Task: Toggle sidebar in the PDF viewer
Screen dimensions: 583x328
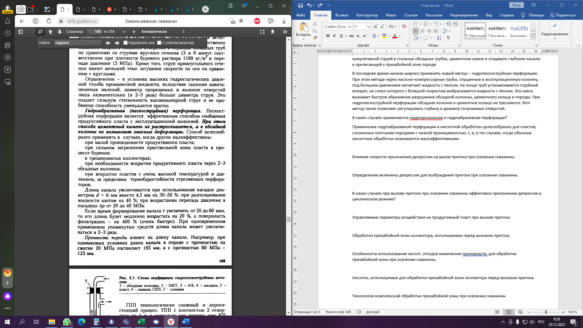Action: 21,32
